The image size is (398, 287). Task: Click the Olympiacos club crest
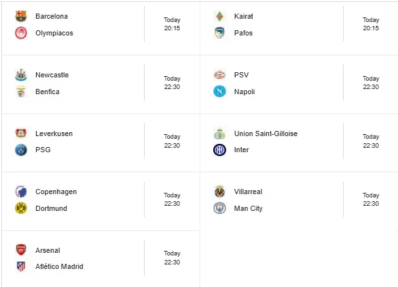coord(21,33)
